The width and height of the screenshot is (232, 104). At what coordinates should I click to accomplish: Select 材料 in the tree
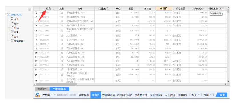click(x=16, y=23)
